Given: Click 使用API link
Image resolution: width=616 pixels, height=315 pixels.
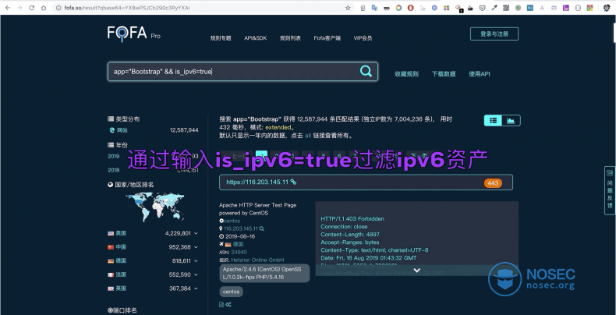Looking at the screenshot, I should coord(480,74).
